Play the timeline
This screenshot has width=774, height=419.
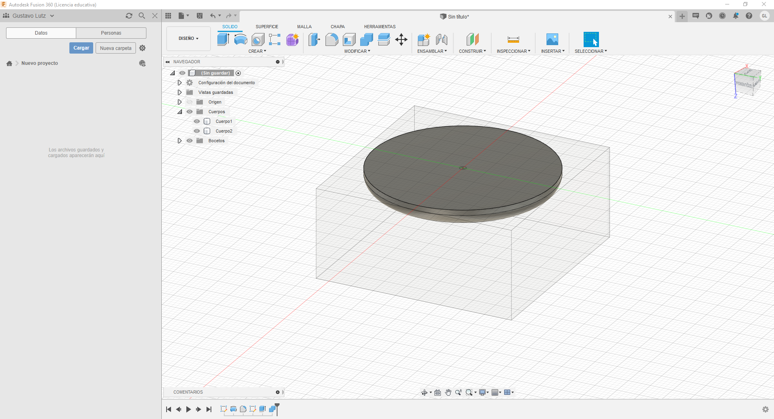click(188, 409)
